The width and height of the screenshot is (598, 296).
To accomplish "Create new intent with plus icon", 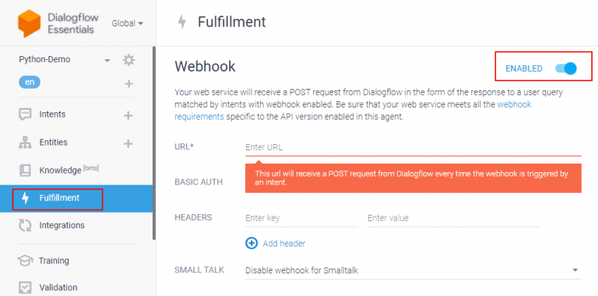I will coord(128,115).
